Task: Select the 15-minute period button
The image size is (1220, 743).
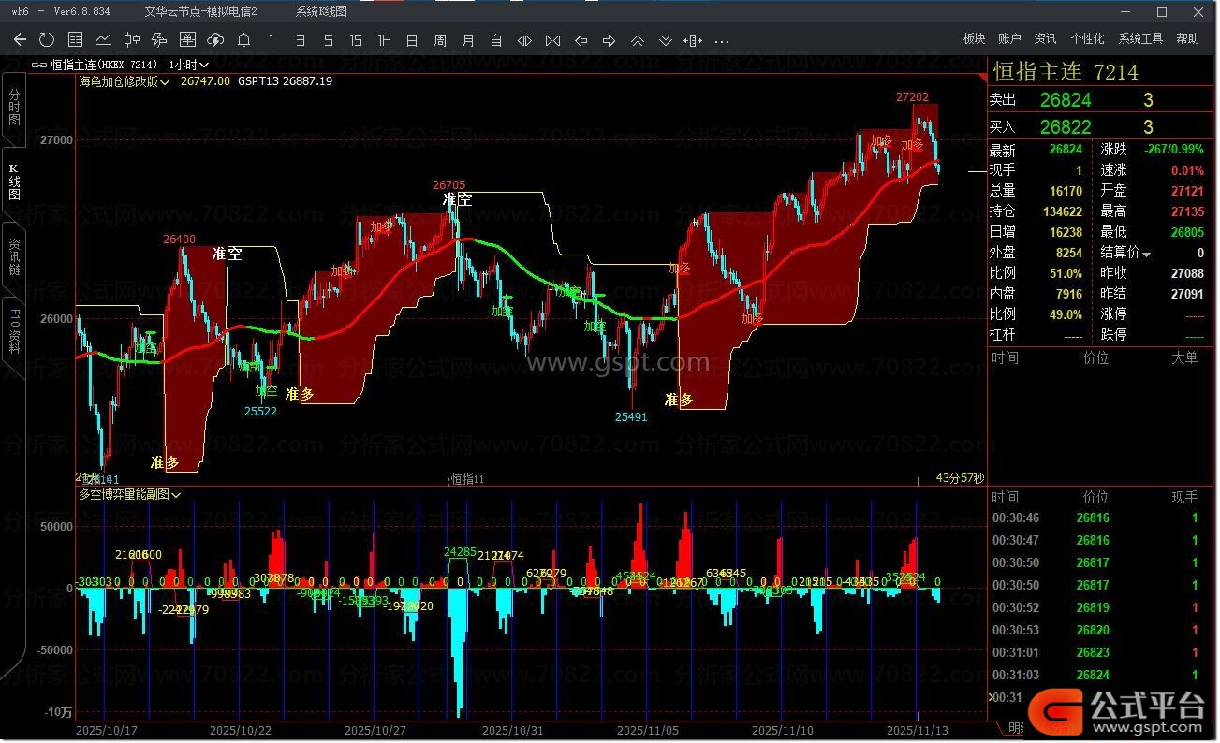Action: tap(356, 40)
